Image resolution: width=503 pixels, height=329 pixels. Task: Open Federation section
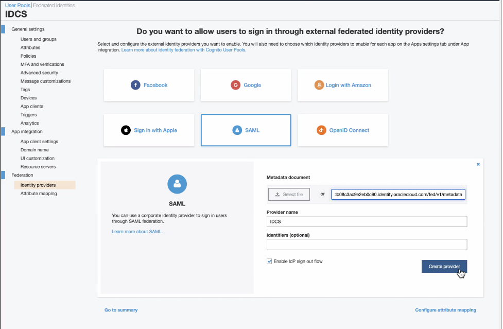(22, 175)
